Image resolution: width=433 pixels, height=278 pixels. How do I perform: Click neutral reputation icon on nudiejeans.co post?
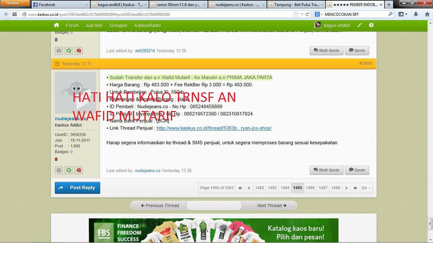59,170
